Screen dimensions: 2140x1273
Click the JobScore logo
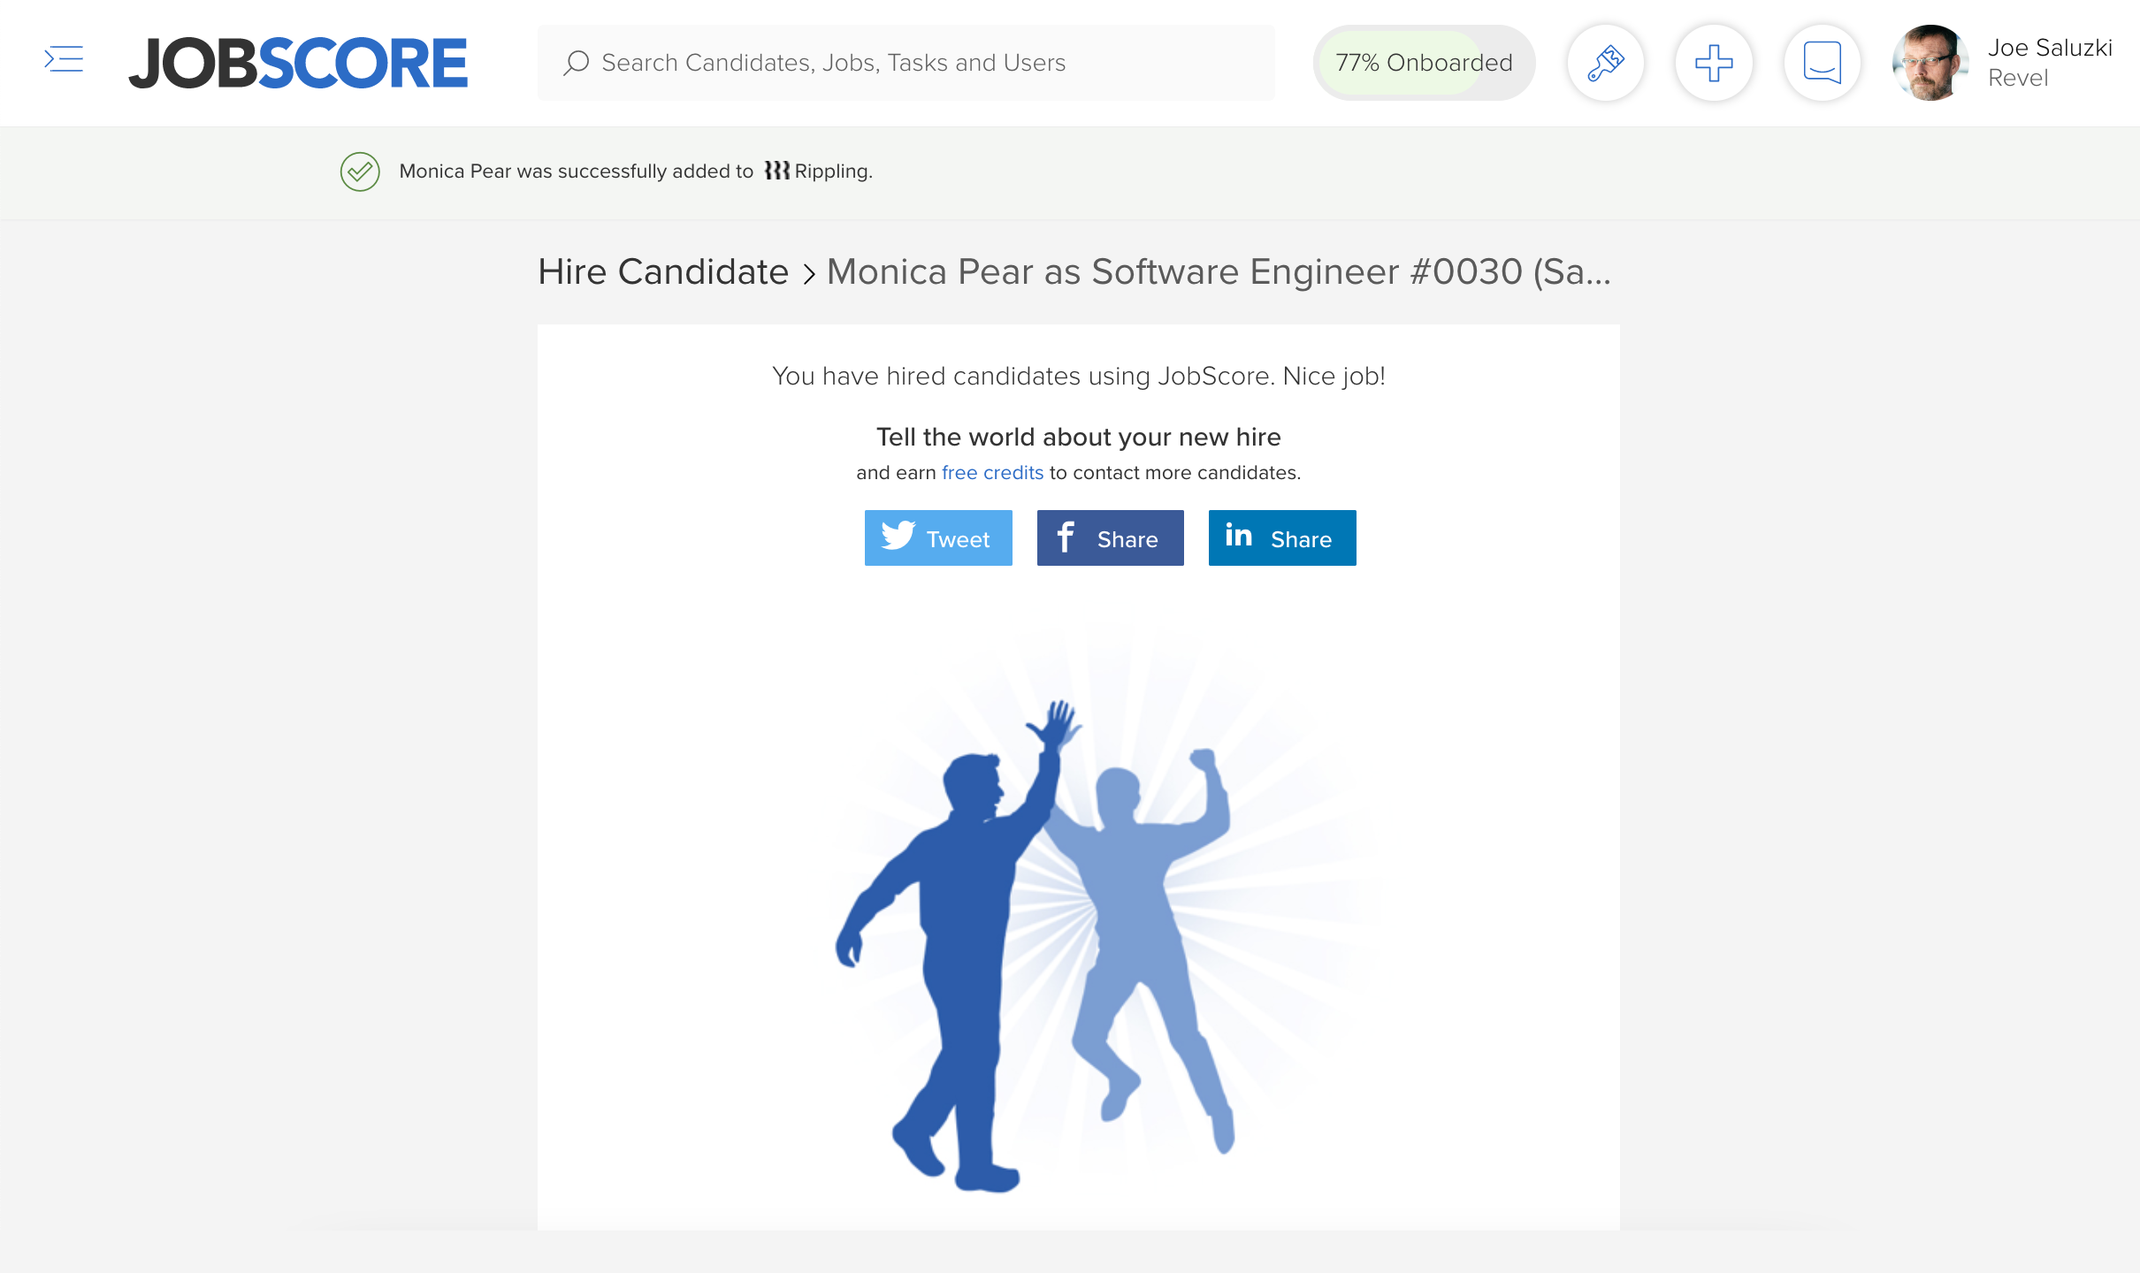coord(298,63)
